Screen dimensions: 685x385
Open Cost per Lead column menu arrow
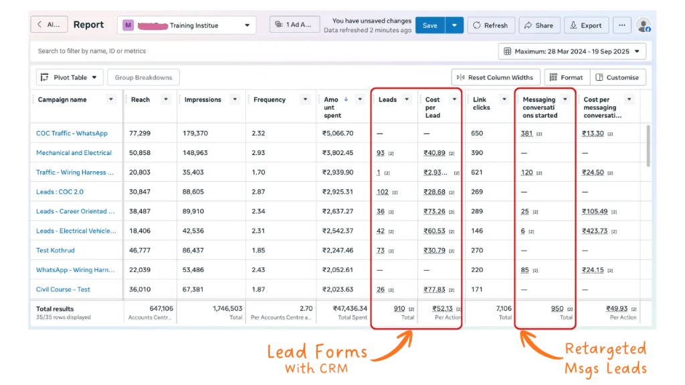click(454, 100)
